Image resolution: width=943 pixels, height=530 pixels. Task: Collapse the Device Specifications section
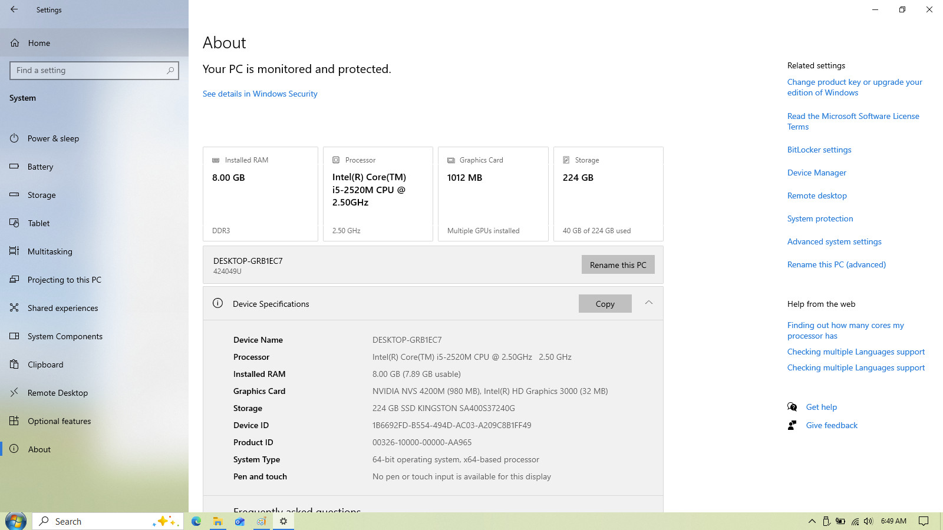click(648, 303)
